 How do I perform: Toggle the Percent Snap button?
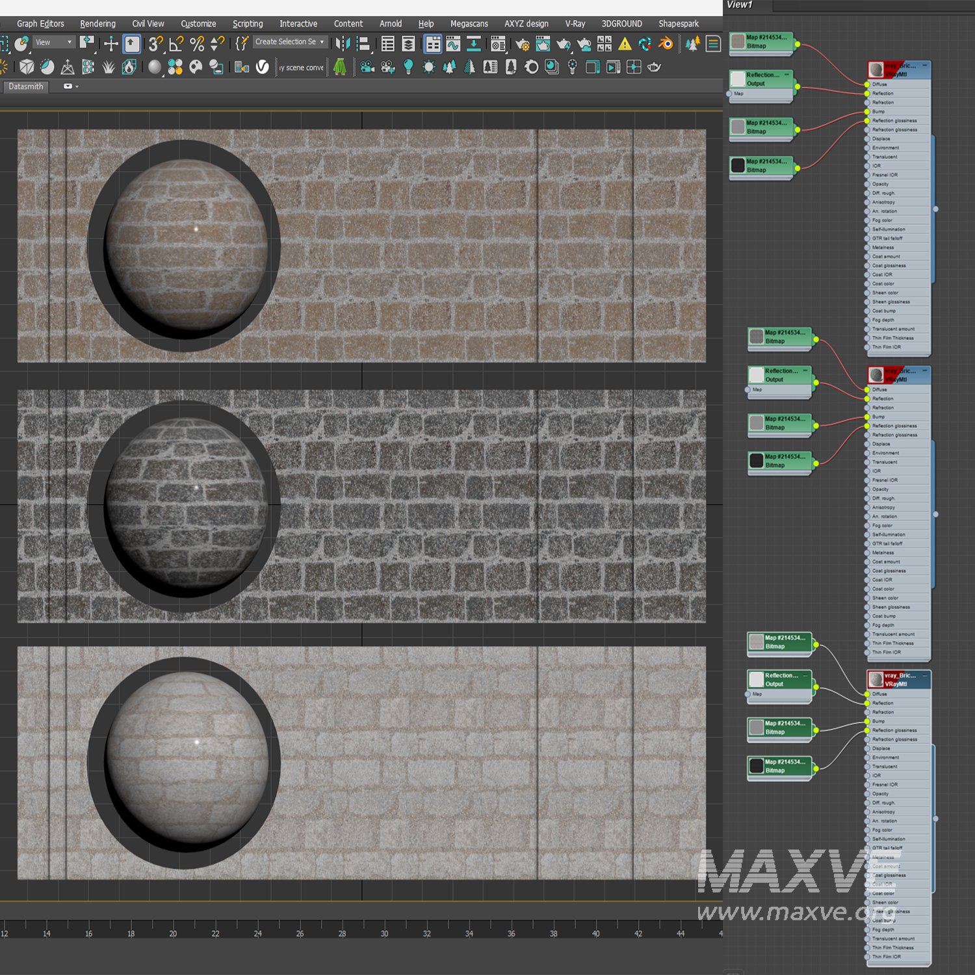(197, 44)
